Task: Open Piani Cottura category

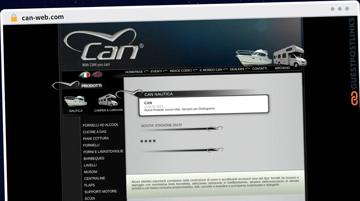Action: tap(96, 139)
